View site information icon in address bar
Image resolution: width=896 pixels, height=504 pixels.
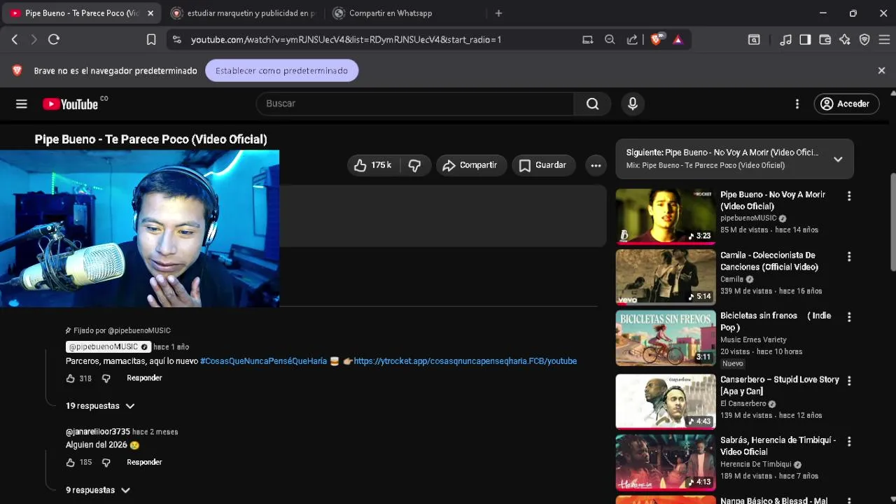pos(176,40)
